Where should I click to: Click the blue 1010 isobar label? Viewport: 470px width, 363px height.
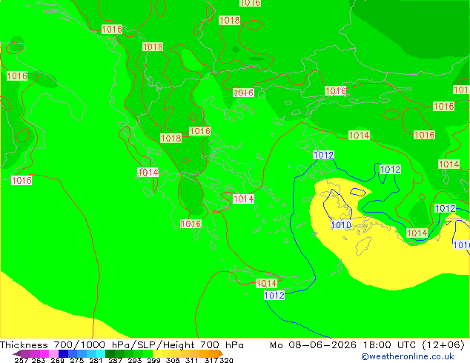(x=341, y=225)
